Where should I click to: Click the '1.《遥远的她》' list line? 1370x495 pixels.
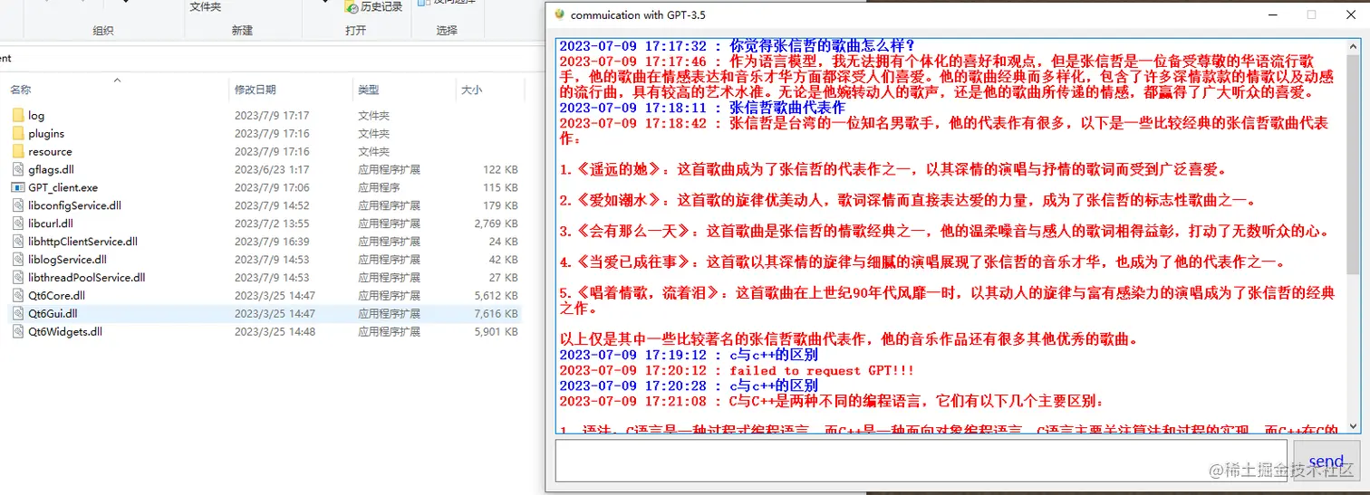tap(892, 169)
